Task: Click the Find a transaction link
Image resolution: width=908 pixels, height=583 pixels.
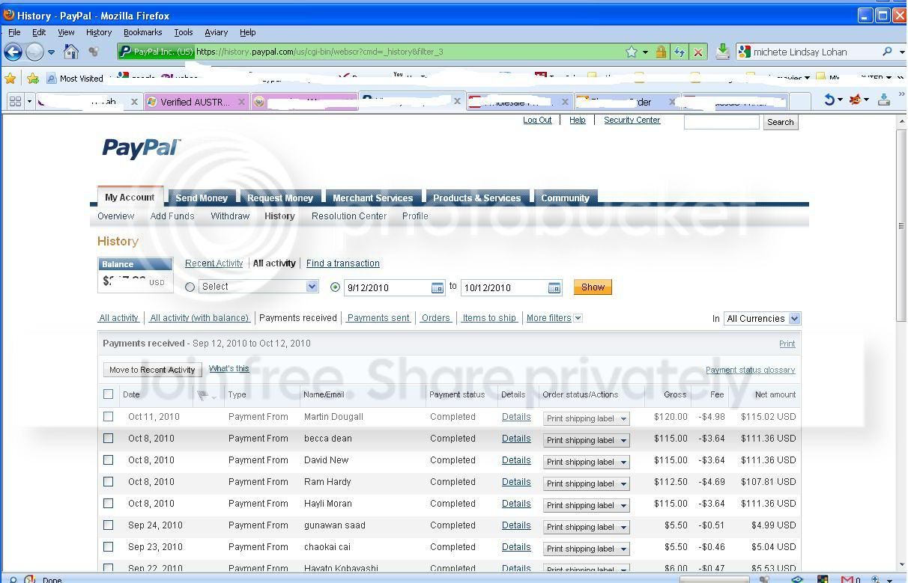Action: click(x=342, y=263)
